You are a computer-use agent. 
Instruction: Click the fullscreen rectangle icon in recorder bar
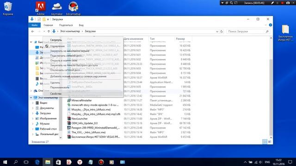[x=236, y=3]
